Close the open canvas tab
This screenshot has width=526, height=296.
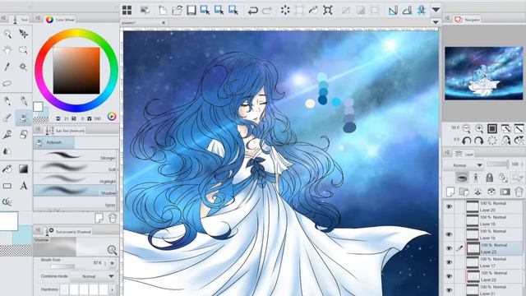(164, 23)
